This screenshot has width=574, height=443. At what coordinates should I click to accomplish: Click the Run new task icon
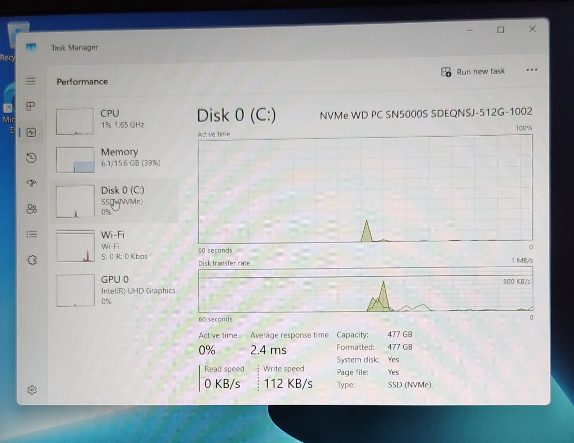click(446, 72)
